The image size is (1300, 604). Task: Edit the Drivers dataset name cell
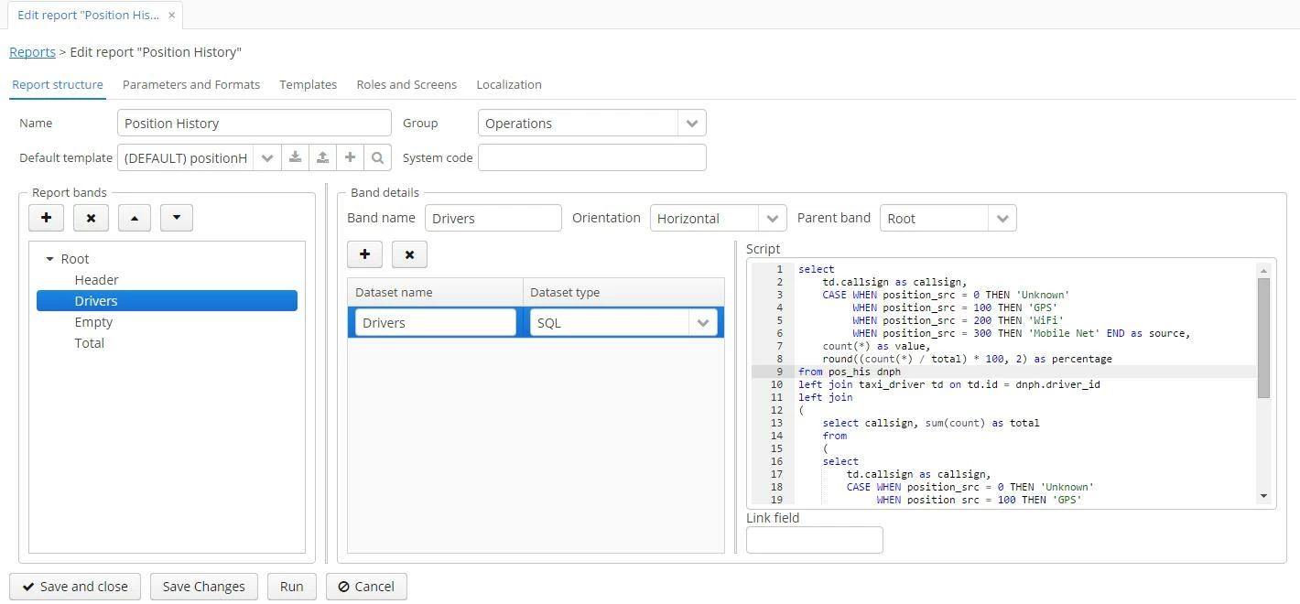(x=435, y=322)
